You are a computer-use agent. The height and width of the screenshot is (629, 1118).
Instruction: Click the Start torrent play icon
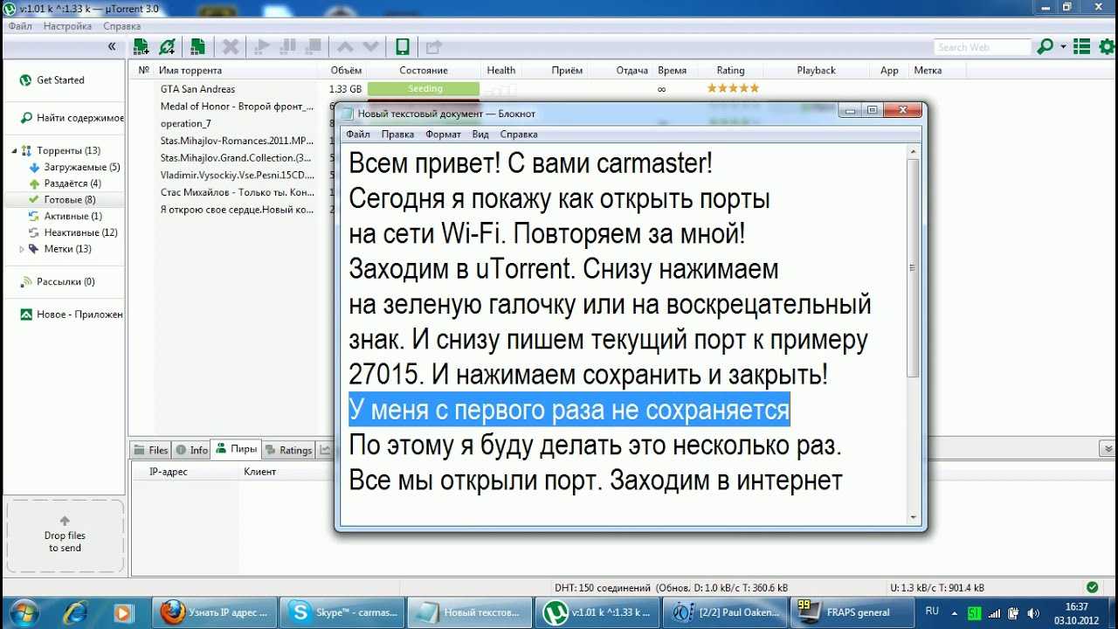(x=261, y=47)
